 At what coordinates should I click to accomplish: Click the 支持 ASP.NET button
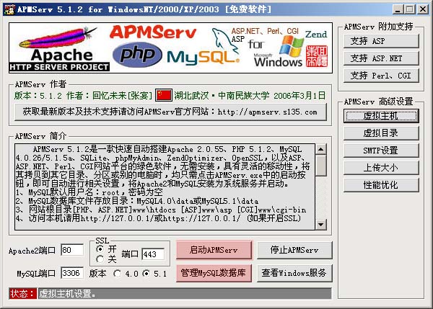[381, 58]
